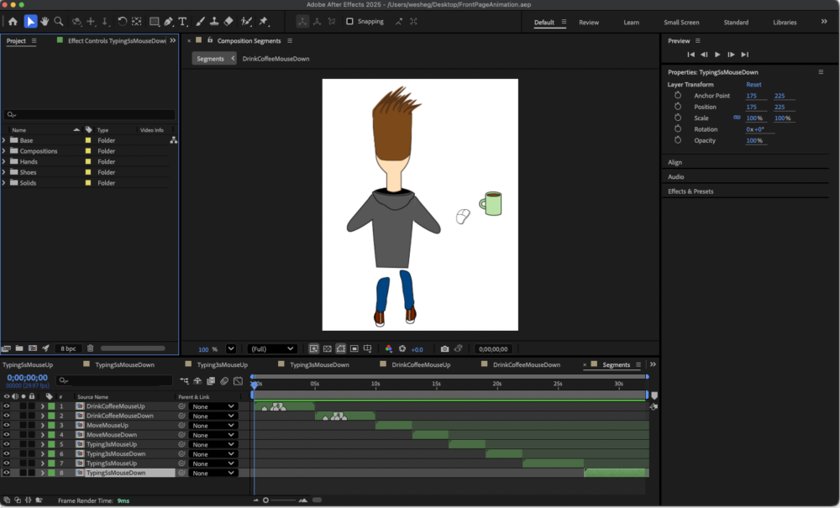Open the (Full) resolution dropdown
Image resolution: width=840 pixels, height=508 pixels.
(x=272, y=349)
